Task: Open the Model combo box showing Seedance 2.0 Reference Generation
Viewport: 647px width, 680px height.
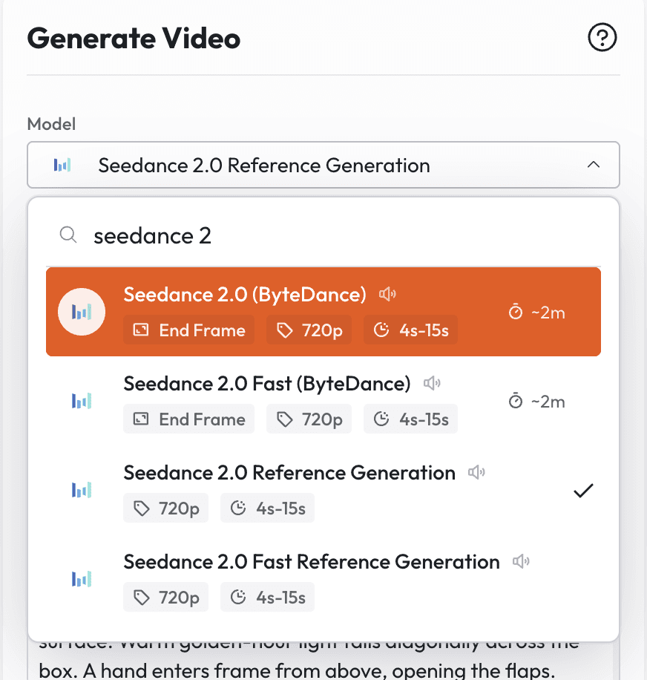Action: (x=323, y=165)
